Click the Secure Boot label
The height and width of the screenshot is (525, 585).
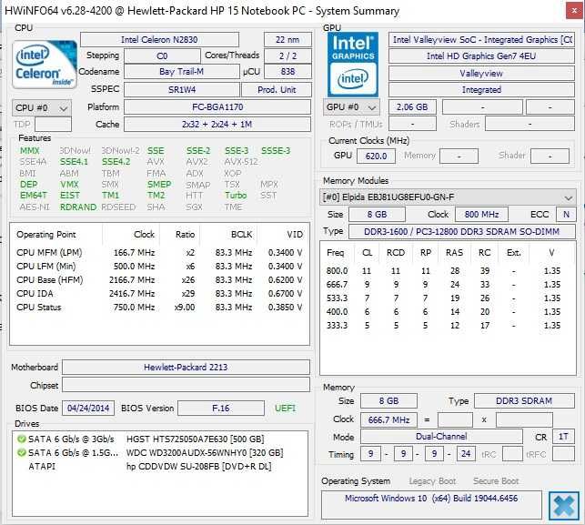coord(496,481)
